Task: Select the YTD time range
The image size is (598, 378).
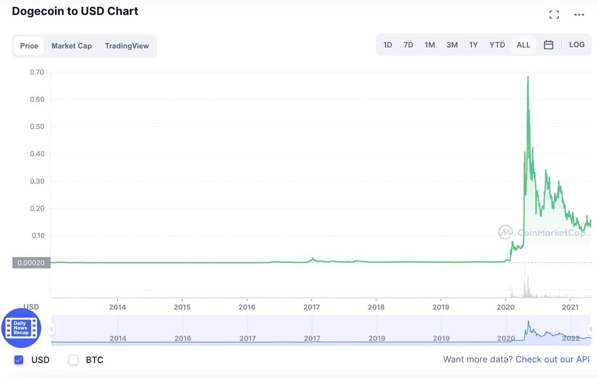Action: click(497, 45)
